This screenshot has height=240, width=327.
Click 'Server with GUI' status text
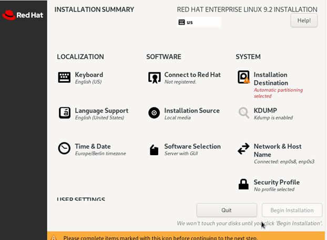[x=181, y=154]
